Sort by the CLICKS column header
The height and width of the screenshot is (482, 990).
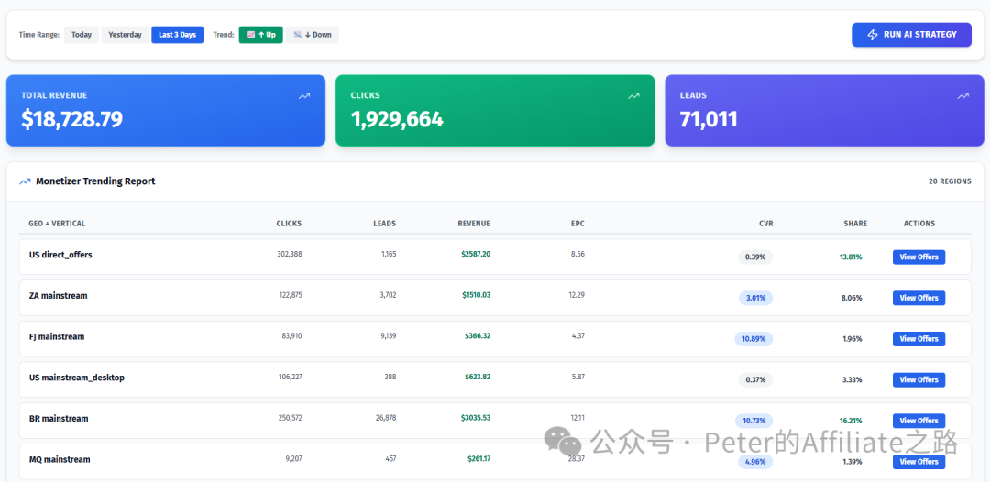289,224
